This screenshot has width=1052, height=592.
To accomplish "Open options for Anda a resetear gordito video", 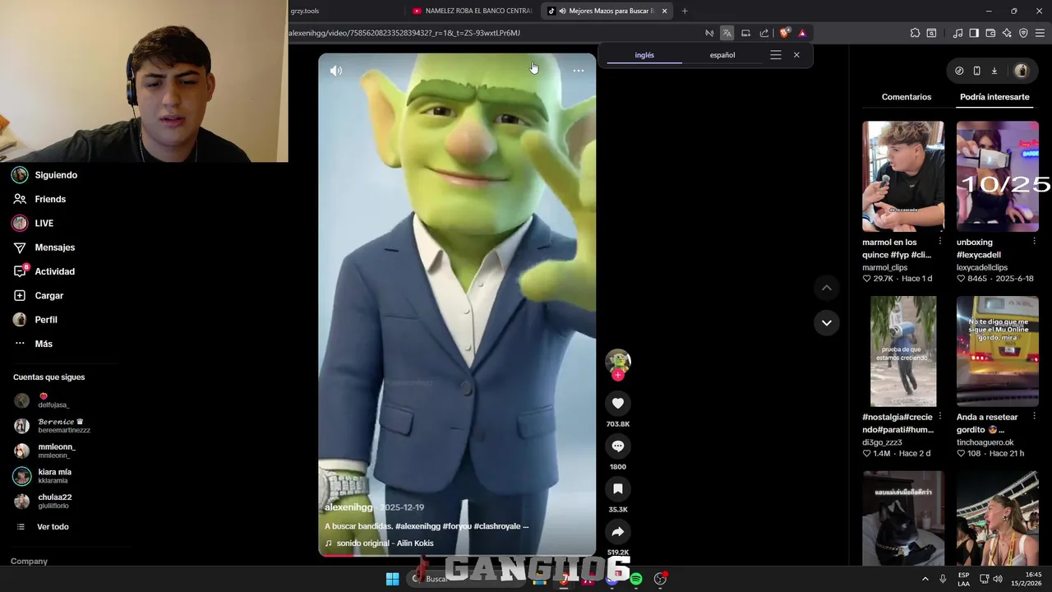I will [x=1035, y=416].
